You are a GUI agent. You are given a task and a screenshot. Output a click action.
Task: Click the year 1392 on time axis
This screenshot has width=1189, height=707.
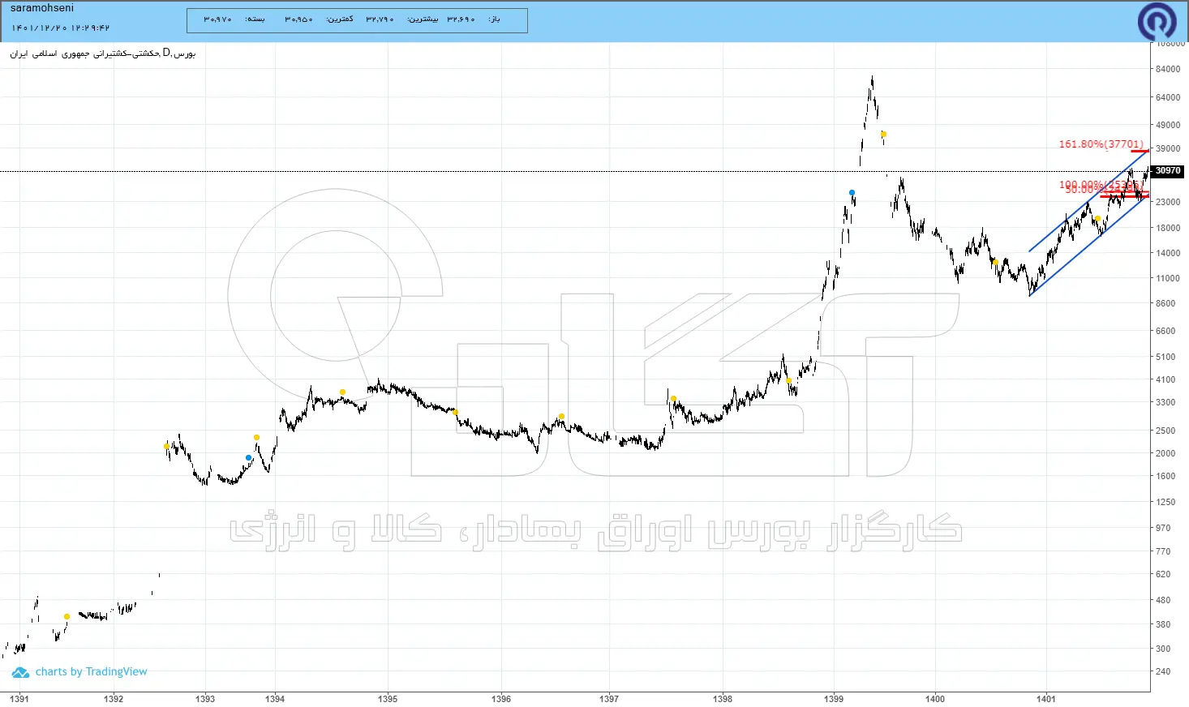tap(114, 699)
